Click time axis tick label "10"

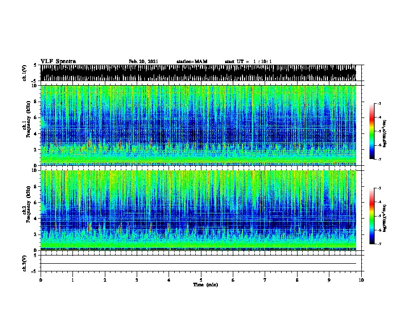point(361,280)
